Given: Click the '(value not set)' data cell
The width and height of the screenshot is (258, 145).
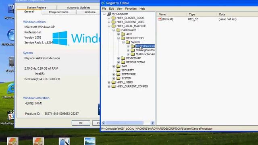Looking at the screenshot, I should point(227,19).
